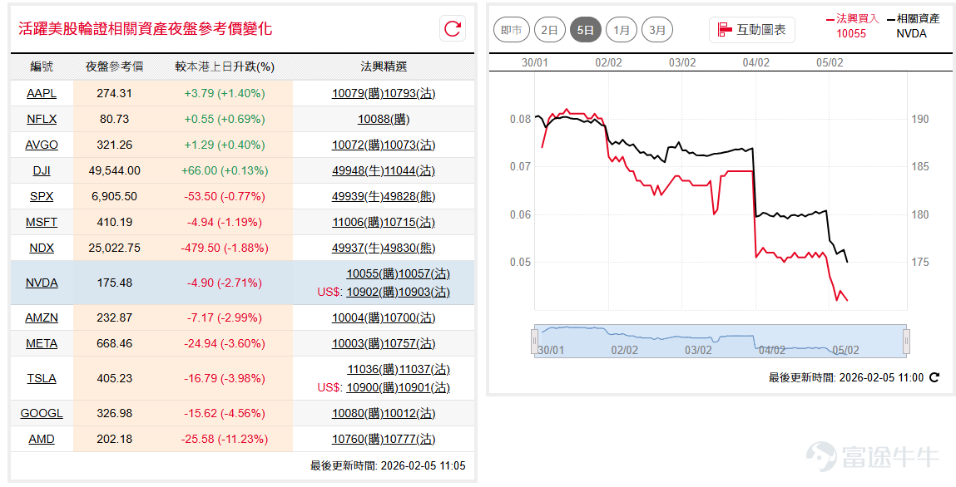Click AMD change value -25.58 (-11.23%)
Image resolution: width=956 pixels, height=487 pixels.
click(225, 439)
